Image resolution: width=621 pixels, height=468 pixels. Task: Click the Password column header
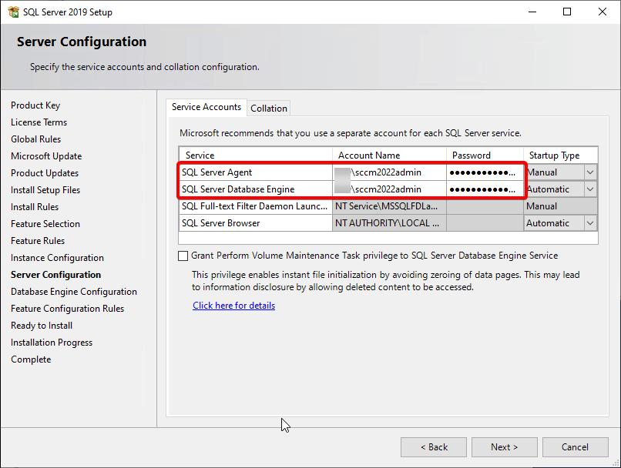[x=485, y=155]
